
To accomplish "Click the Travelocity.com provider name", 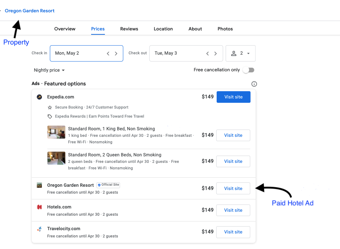I will (x=64, y=229).
